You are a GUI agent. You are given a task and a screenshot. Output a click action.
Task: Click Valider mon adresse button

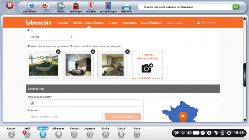123,117
